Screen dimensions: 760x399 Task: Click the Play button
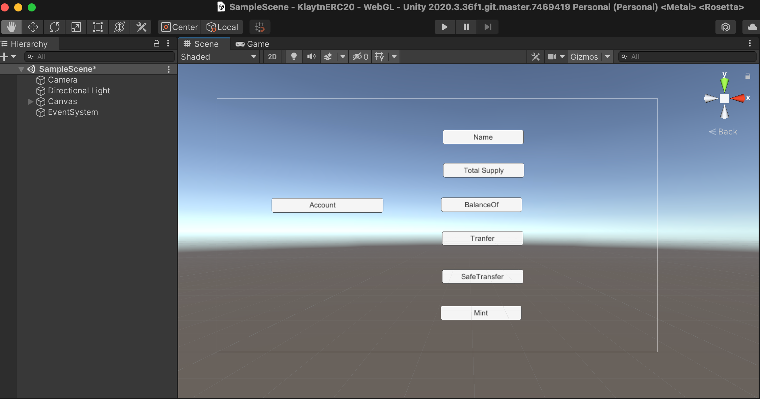444,27
